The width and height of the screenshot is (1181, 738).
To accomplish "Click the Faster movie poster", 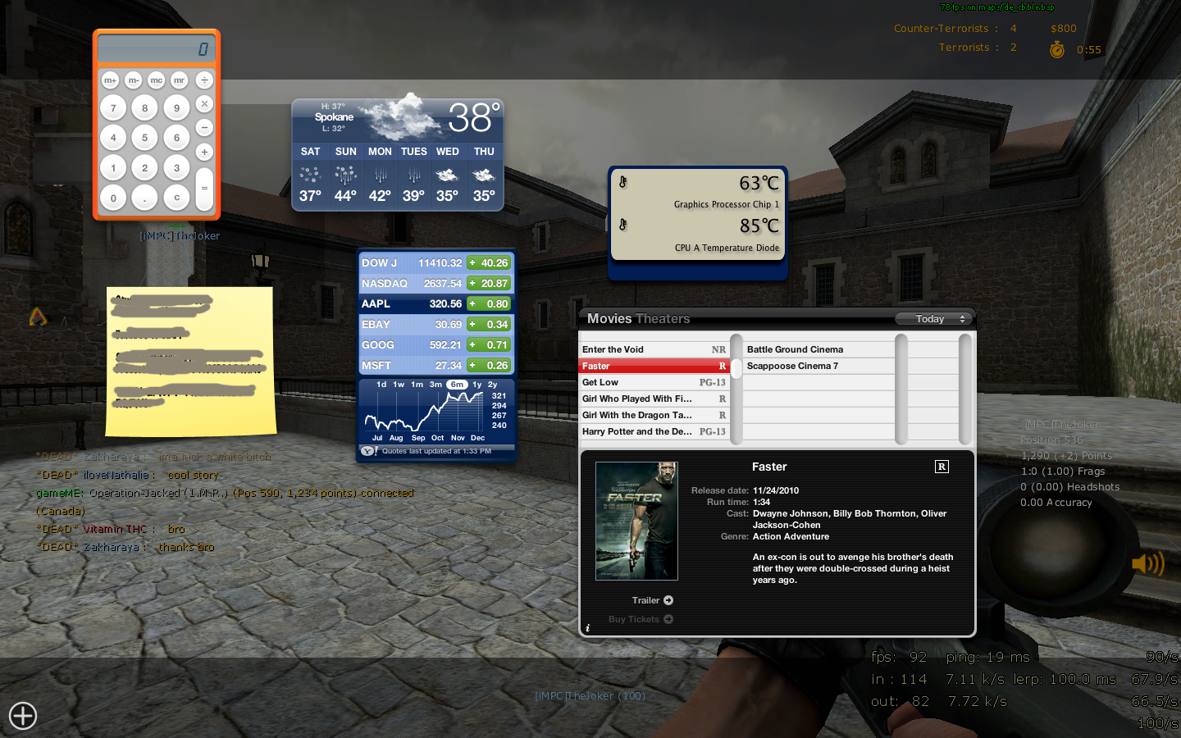I will click(636, 521).
